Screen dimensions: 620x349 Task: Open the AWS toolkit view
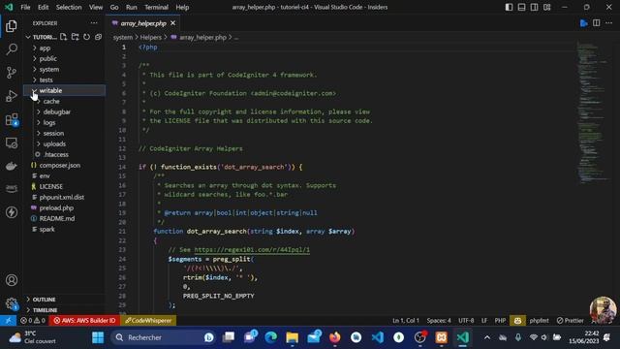(x=12, y=189)
